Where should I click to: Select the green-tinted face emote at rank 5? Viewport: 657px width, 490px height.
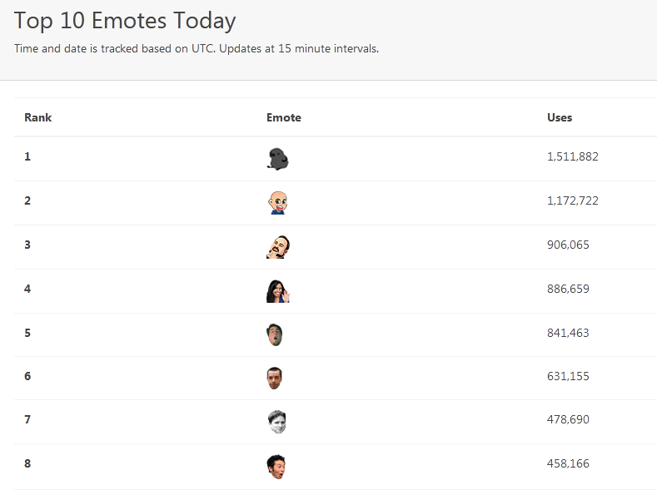[275, 334]
